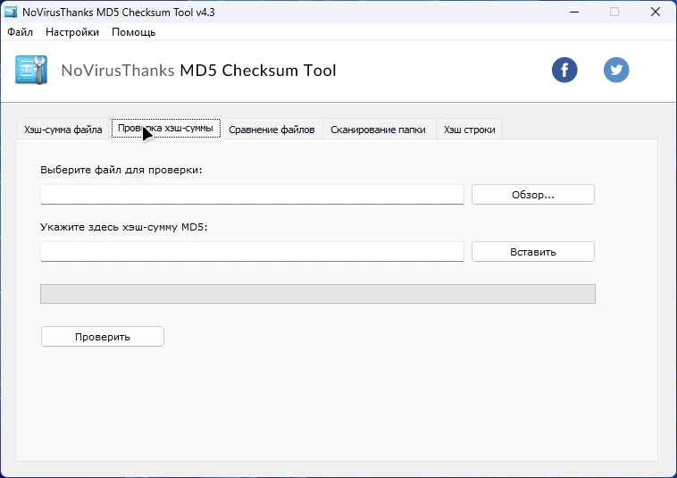
Task: Click the NoVirusThanks MD5 Checksum Tool heading
Action: (x=198, y=71)
